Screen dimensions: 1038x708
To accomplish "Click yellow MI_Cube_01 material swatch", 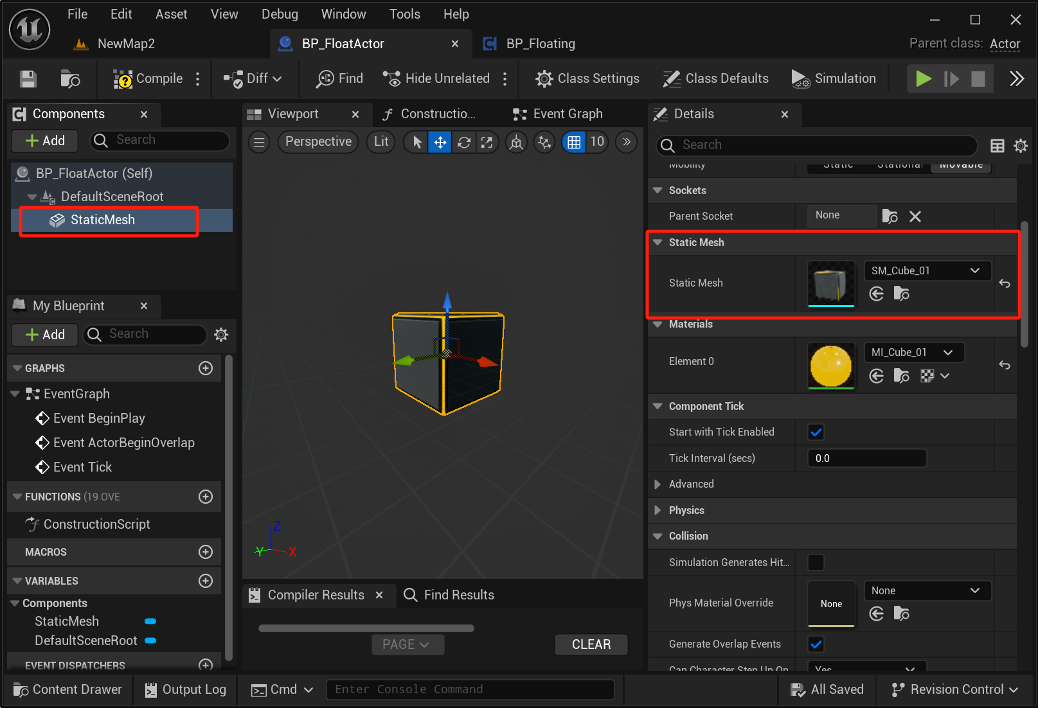I will point(831,366).
